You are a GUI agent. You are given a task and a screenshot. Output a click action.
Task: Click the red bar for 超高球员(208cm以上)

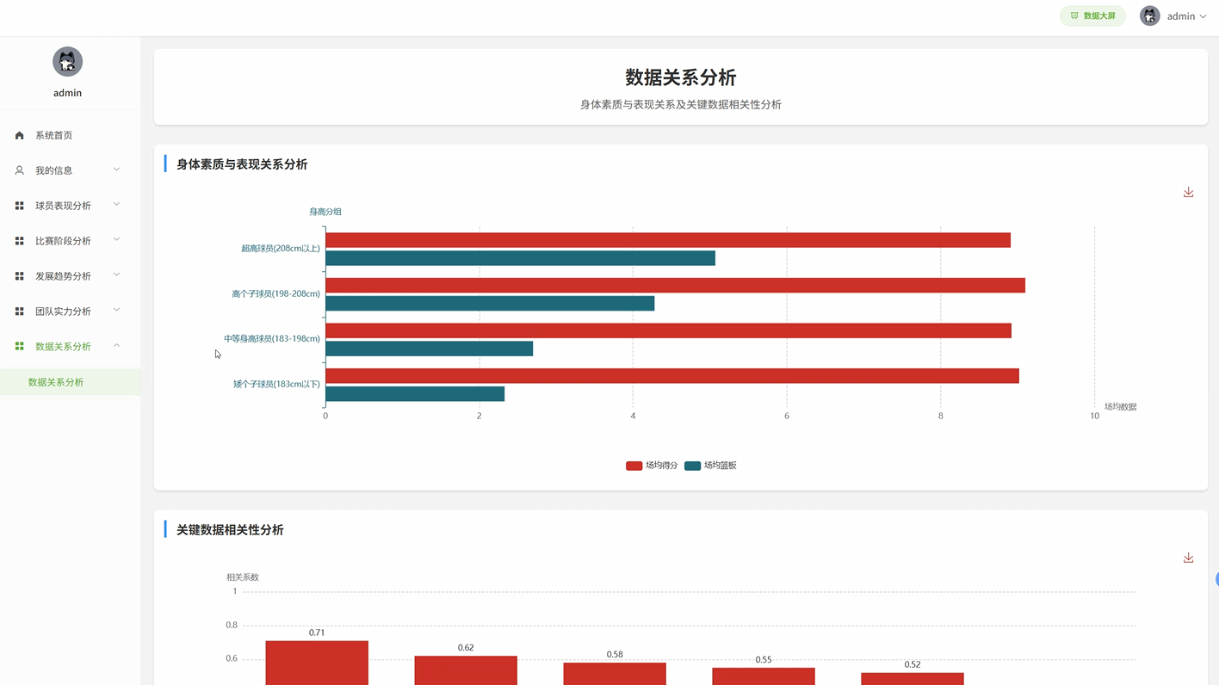[668, 240]
